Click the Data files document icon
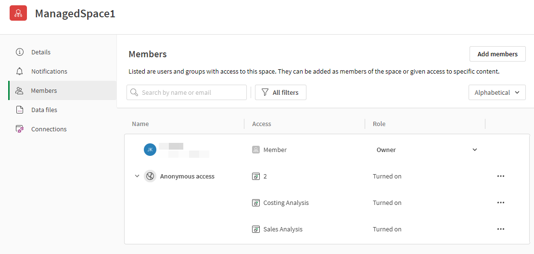This screenshot has height=254, width=534. 20,110
